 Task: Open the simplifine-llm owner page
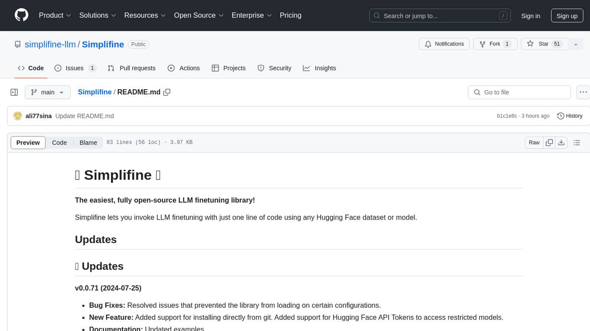tap(50, 44)
